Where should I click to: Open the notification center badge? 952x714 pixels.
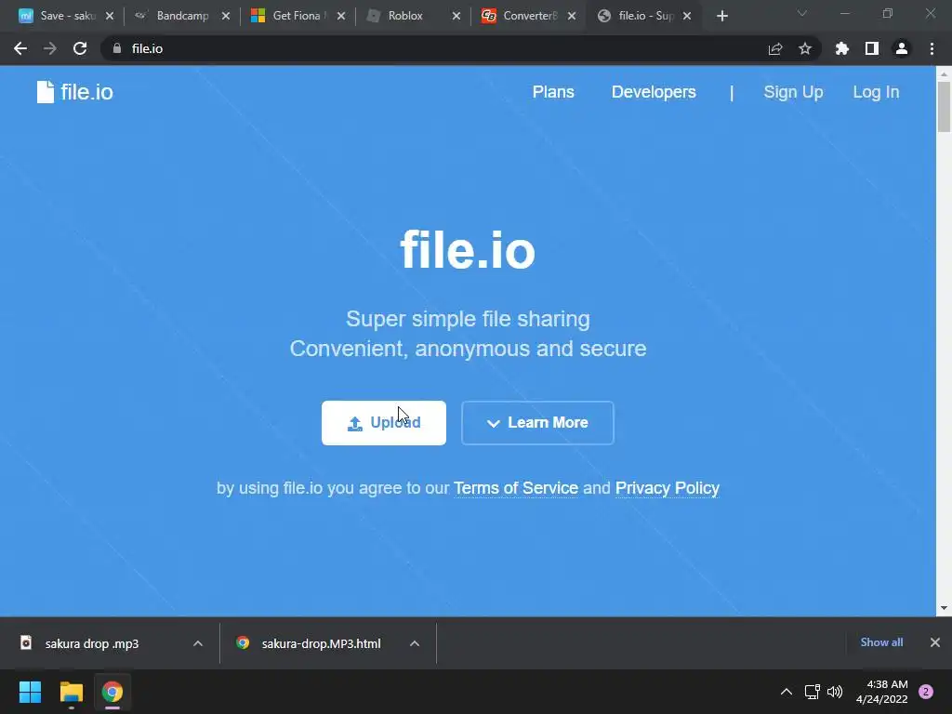(x=926, y=692)
